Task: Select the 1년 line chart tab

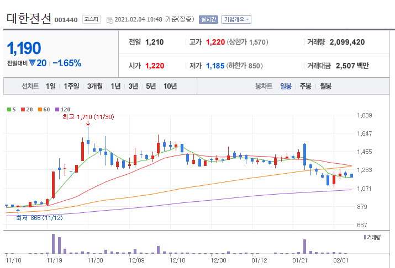Action: click(x=115, y=86)
